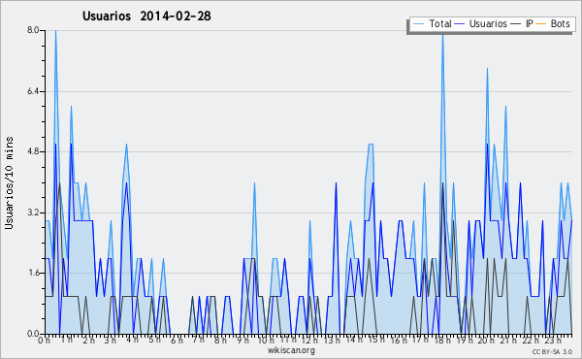This screenshot has width=582, height=359.
Task: Click the '4.8' y-axis value
Action: (x=33, y=151)
